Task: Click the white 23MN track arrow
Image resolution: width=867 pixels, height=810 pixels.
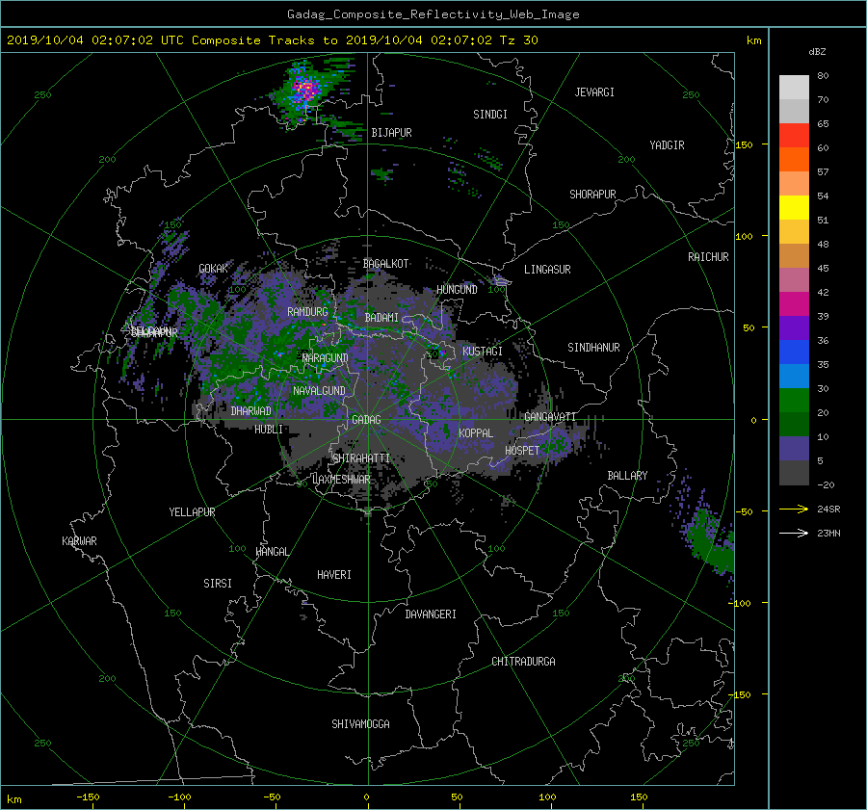Action: click(794, 533)
